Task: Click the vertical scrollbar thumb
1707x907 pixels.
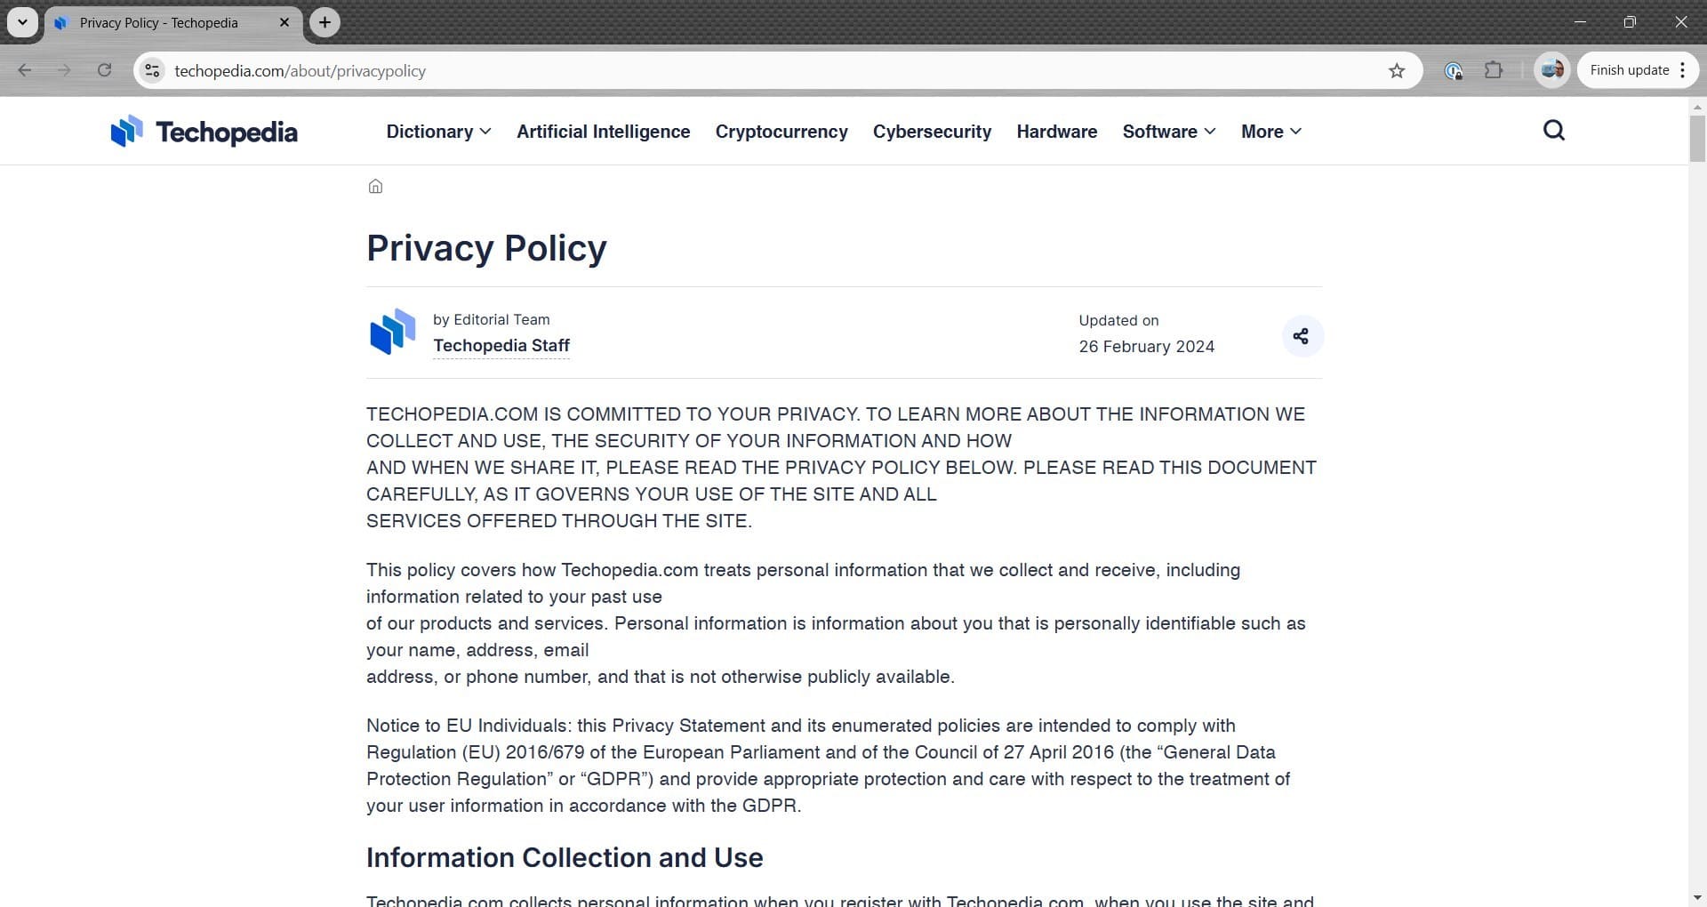Action: point(1697,138)
